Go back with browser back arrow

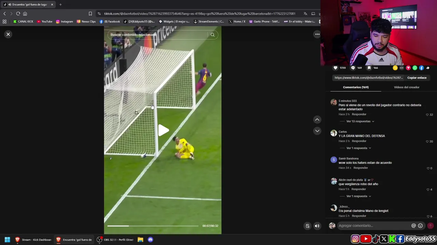[4, 14]
